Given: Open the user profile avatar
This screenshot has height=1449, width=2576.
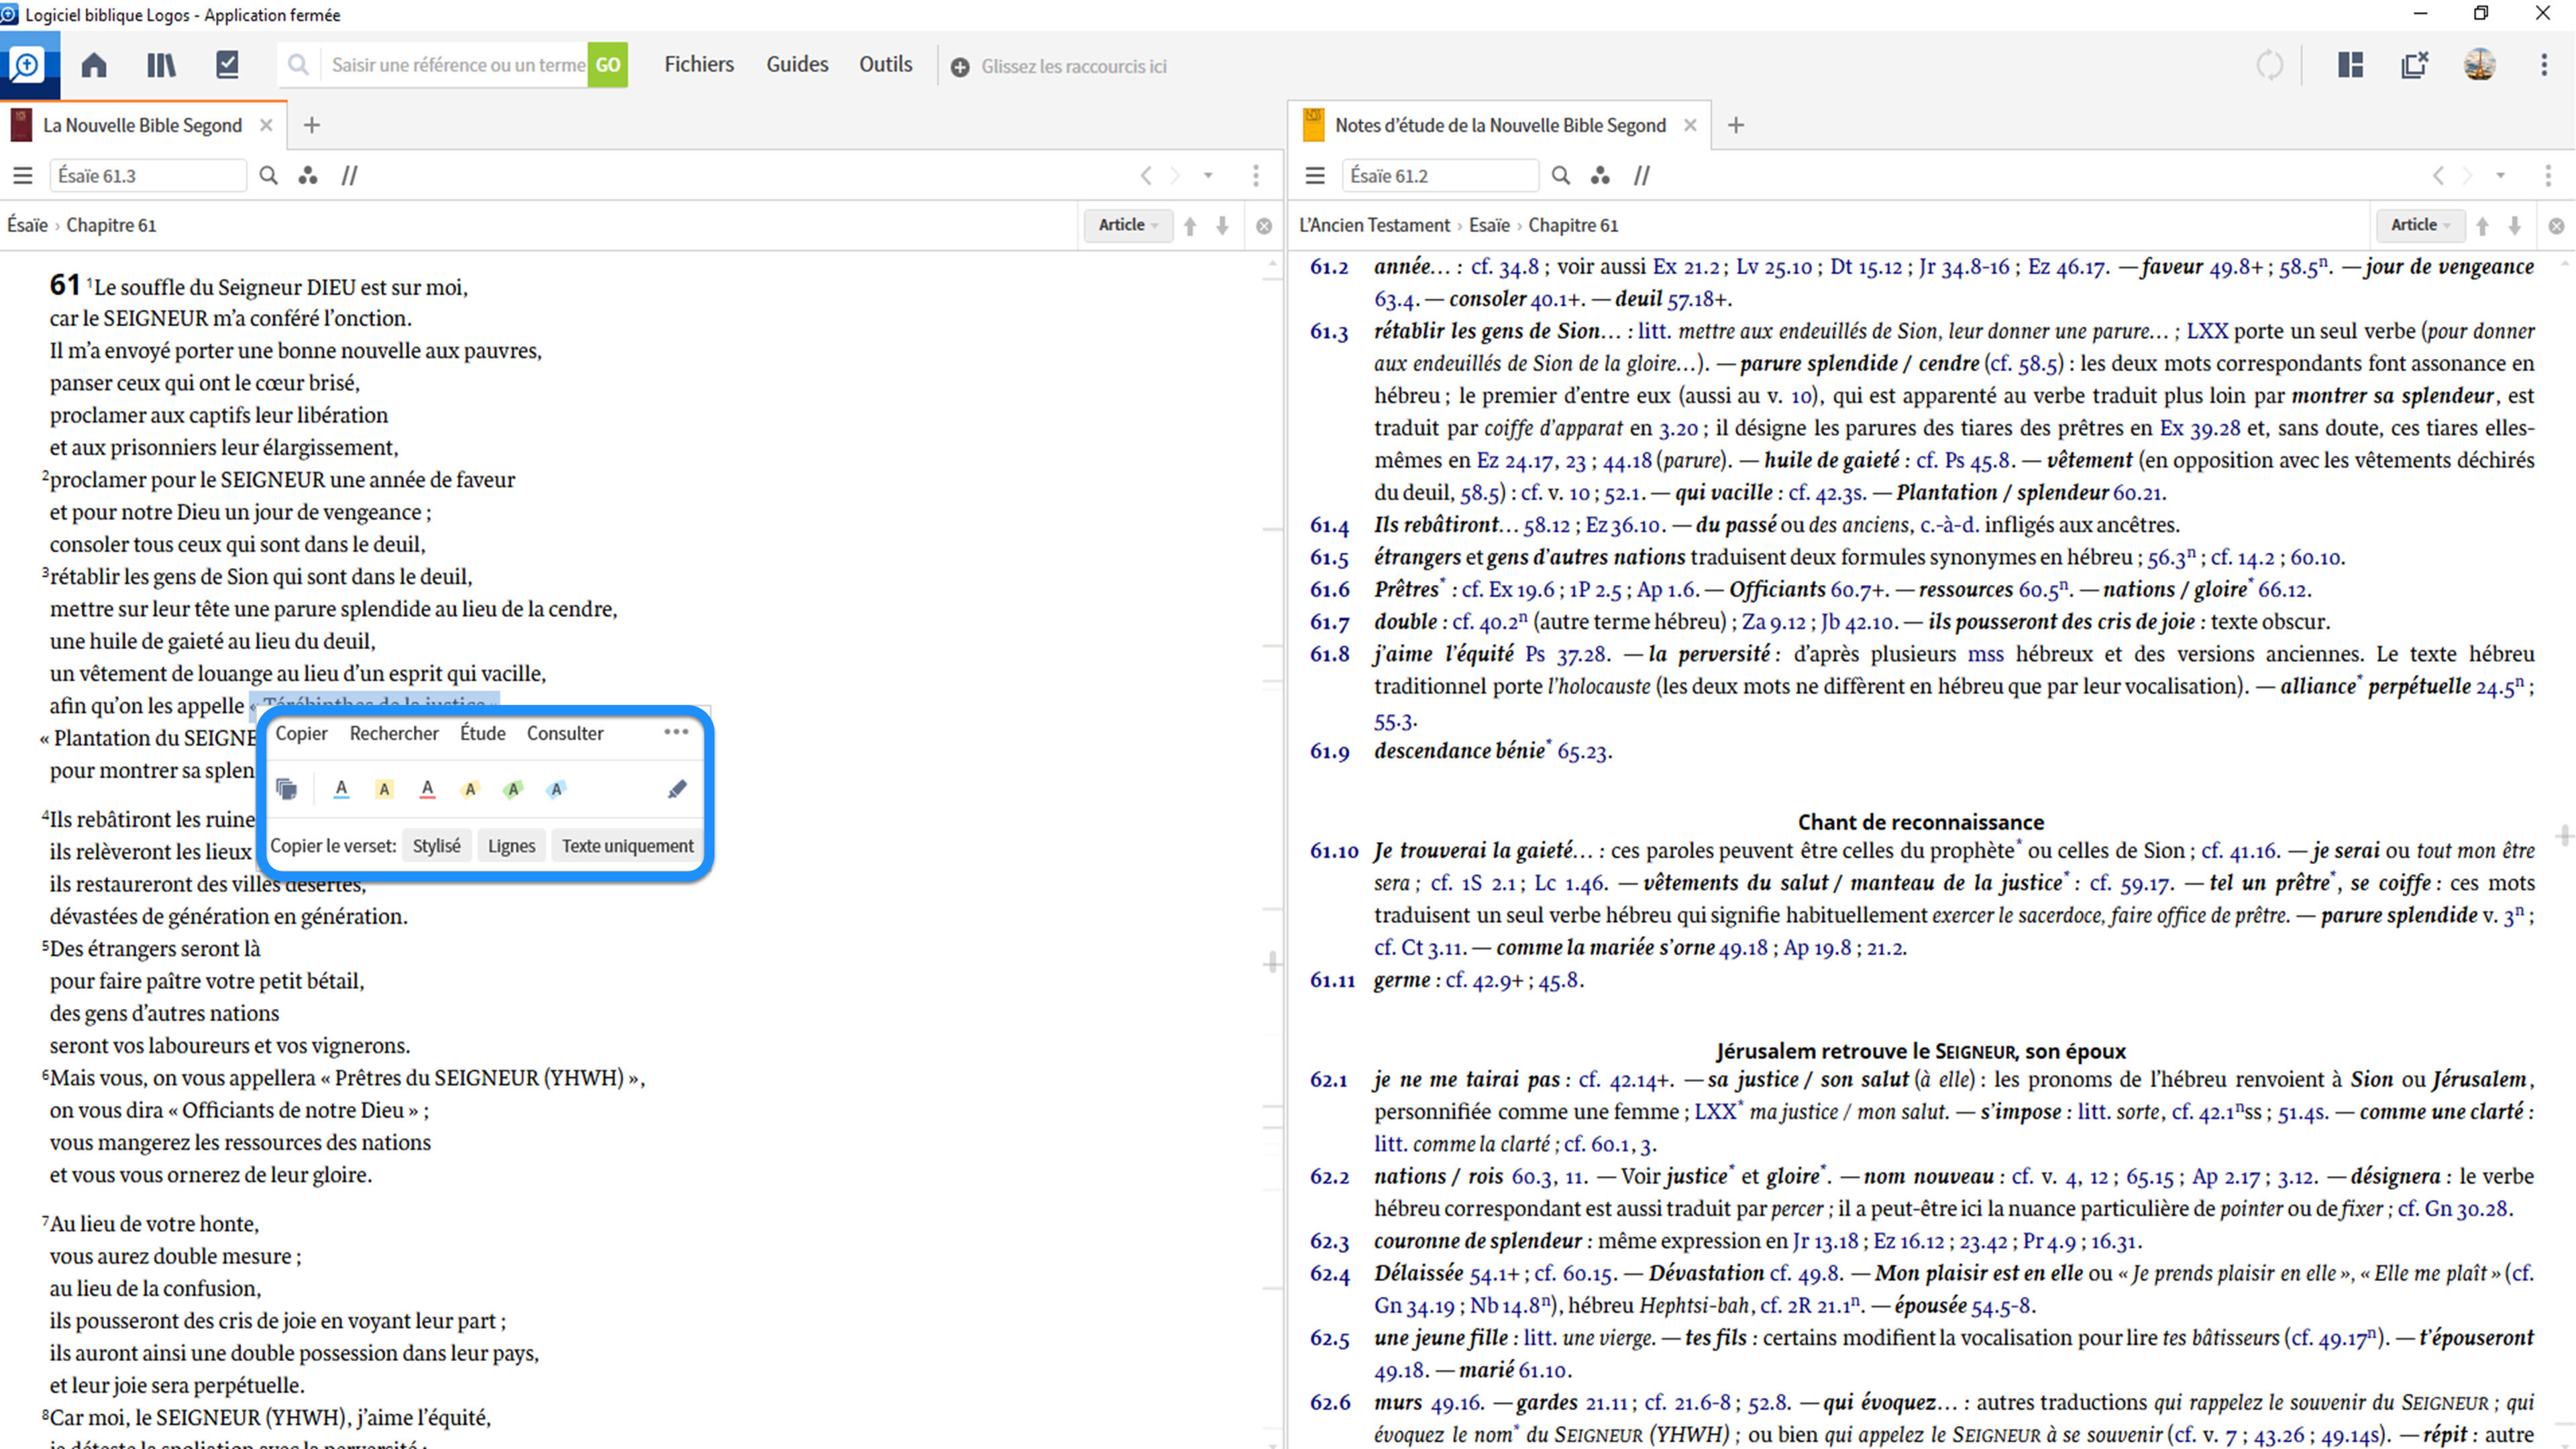Looking at the screenshot, I should click(2479, 65).
